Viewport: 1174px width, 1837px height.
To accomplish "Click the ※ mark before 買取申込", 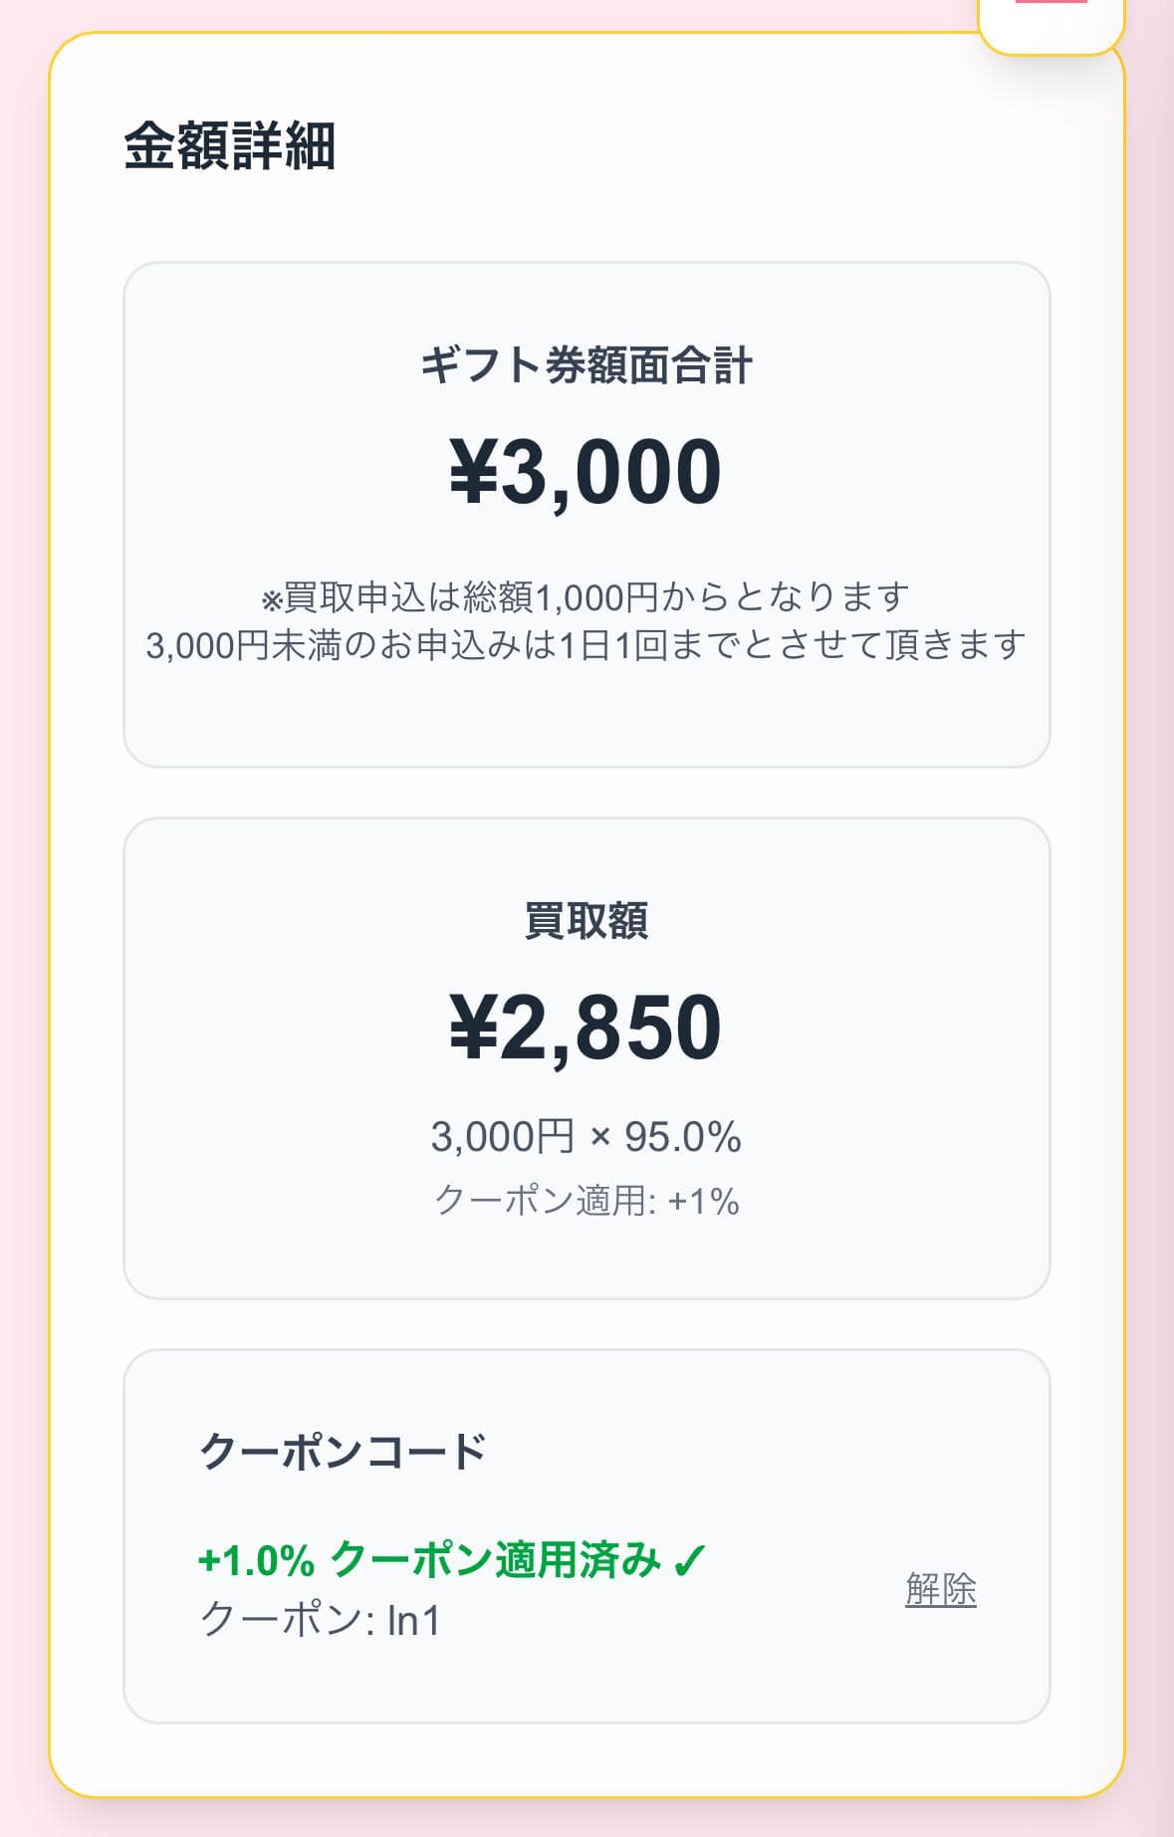I will 272,600.
